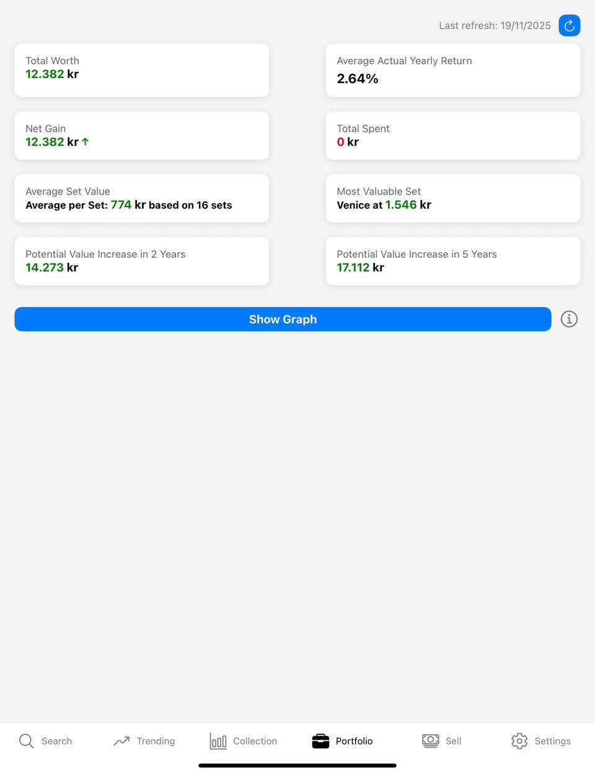Open the Most Valuable Set card
This screenshot has width=595, height=773.
pyautogui.click(x=452, y=198)
